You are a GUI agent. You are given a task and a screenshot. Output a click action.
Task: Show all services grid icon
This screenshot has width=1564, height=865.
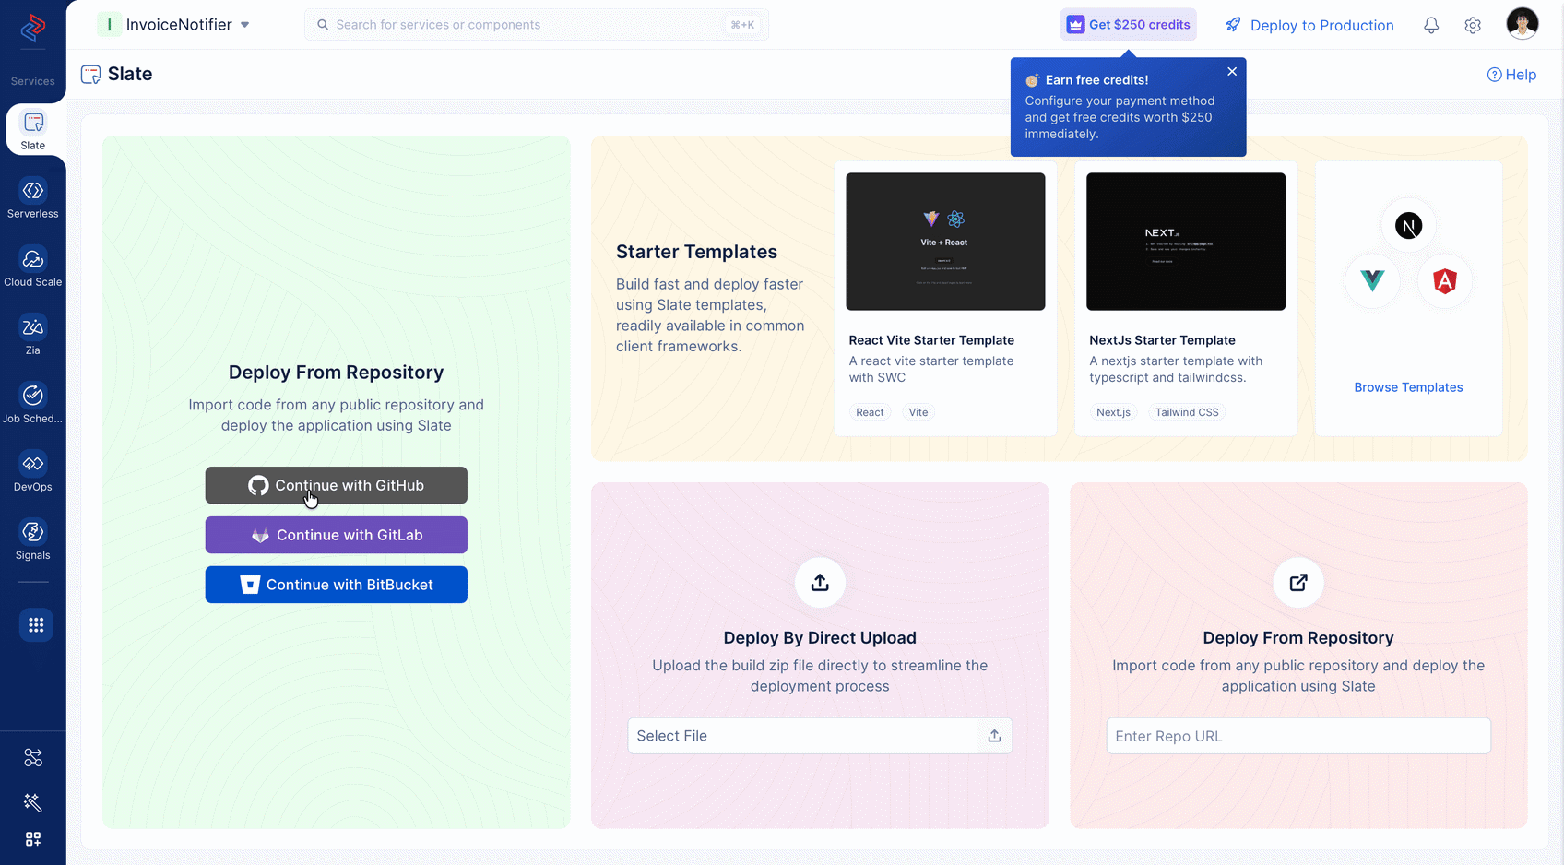36,625
